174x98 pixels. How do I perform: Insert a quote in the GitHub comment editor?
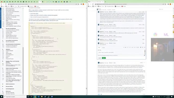[x=129, y=47]
